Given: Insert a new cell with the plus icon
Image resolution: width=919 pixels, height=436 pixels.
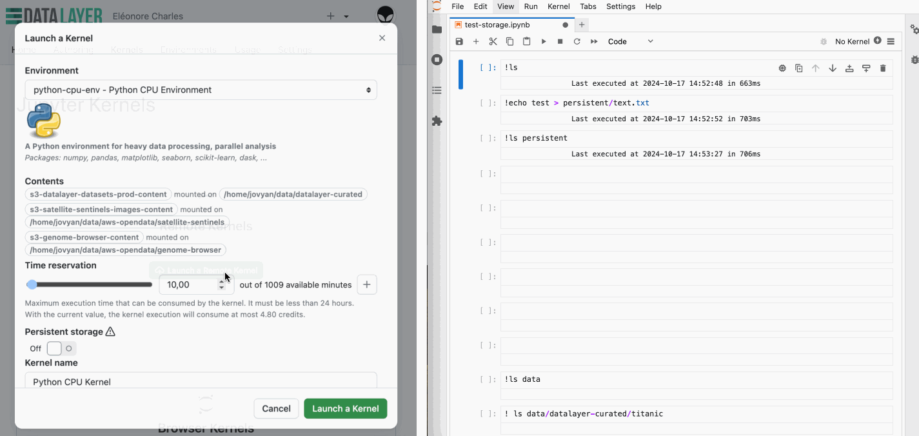Looking at the screenshot, I should pyautogui.click(x=476, y=41).
